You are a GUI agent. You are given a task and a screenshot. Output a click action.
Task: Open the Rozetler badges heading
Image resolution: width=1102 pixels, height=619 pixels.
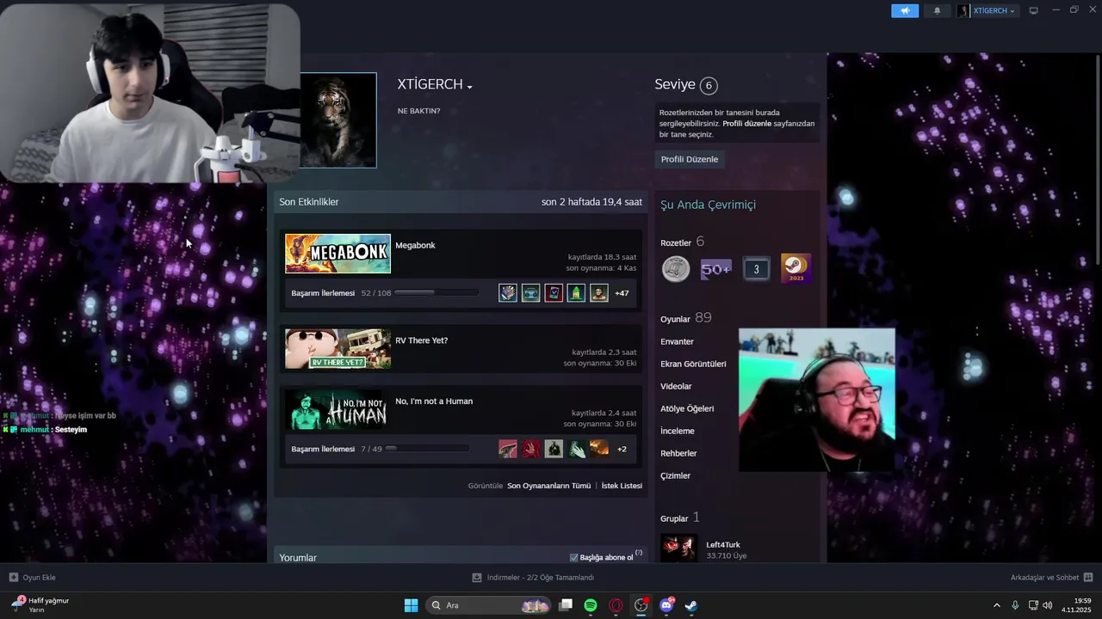pyautogui.click(x=676, y=242)
